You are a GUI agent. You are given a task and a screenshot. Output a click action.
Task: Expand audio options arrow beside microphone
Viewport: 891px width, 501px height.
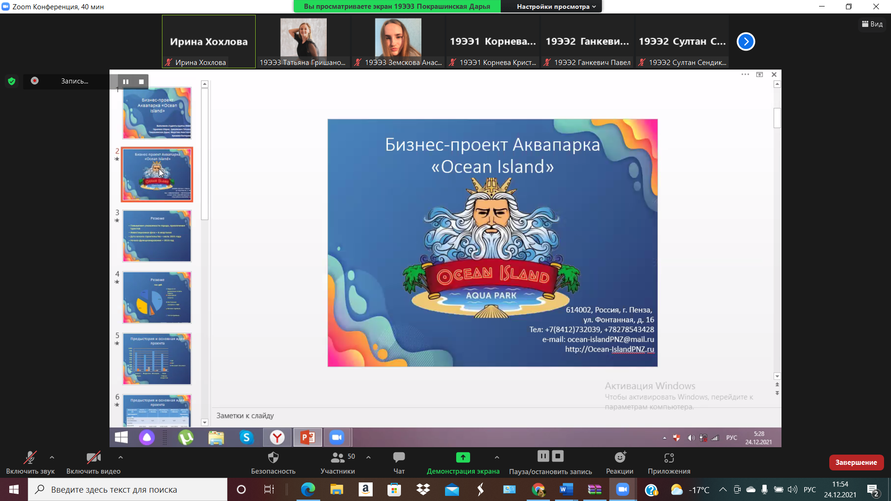point(52,457)
